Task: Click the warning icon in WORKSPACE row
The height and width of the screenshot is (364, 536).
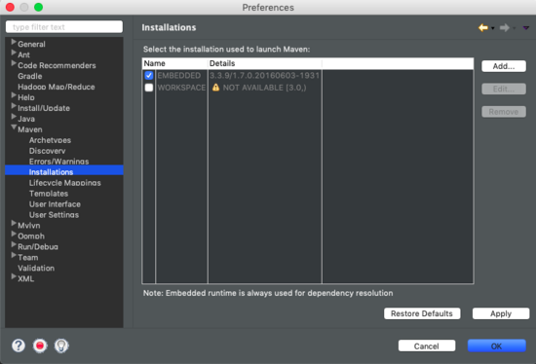Action: click(x=215, y=88)
